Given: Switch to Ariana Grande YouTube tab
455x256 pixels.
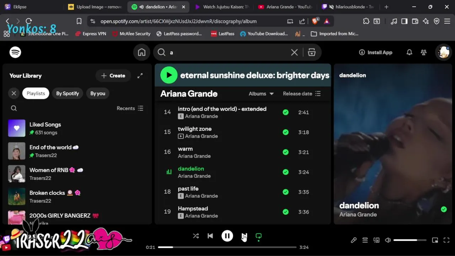Looking at the screenshot, I should tap(285, 7).
